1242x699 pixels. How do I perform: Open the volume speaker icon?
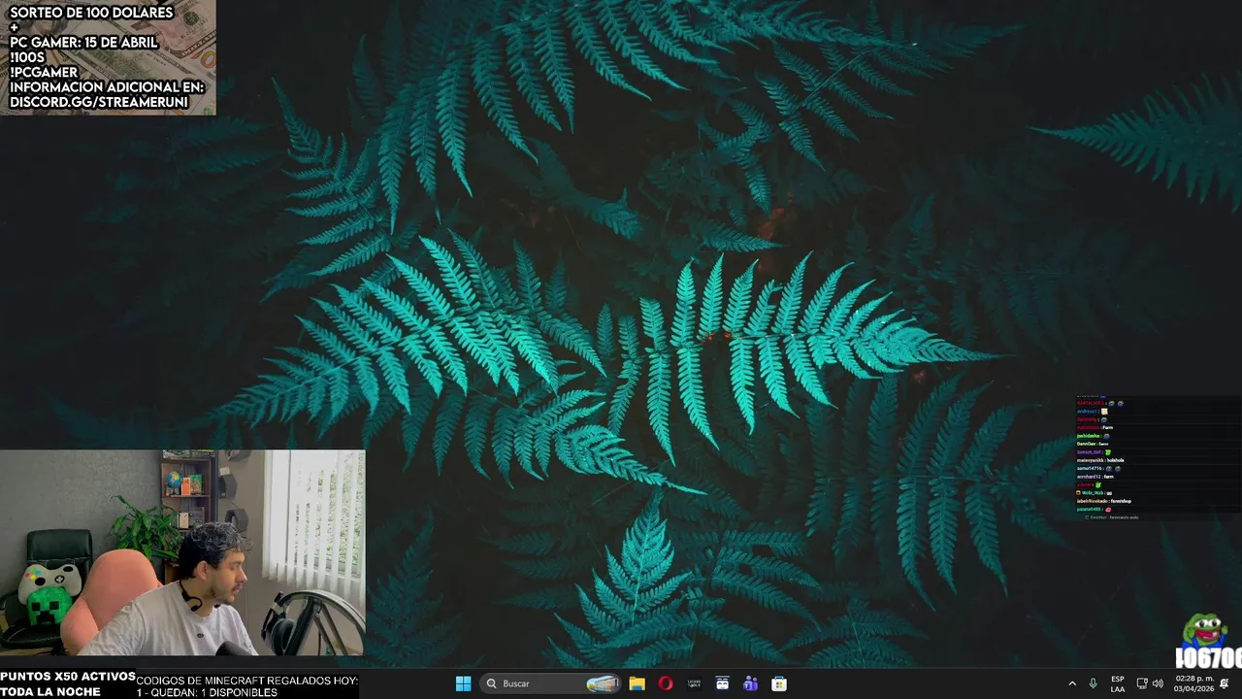point(1158,683)
